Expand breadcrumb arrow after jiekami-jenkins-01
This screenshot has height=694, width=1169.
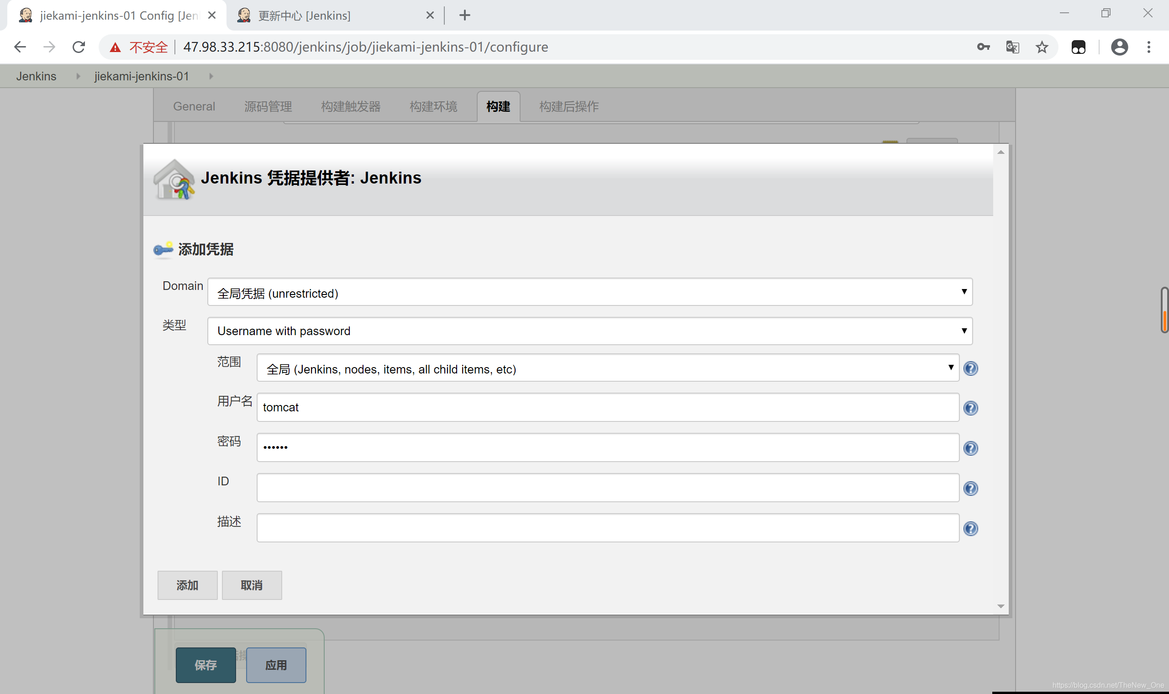pos(211,76)
